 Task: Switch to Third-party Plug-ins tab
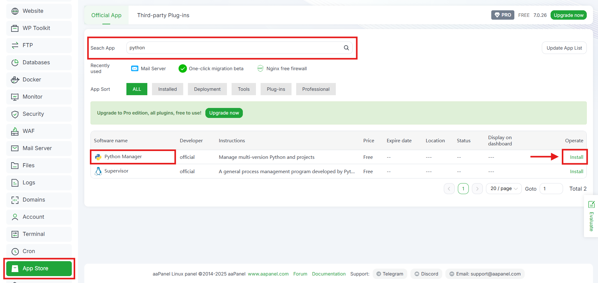[x=163, y=15]
